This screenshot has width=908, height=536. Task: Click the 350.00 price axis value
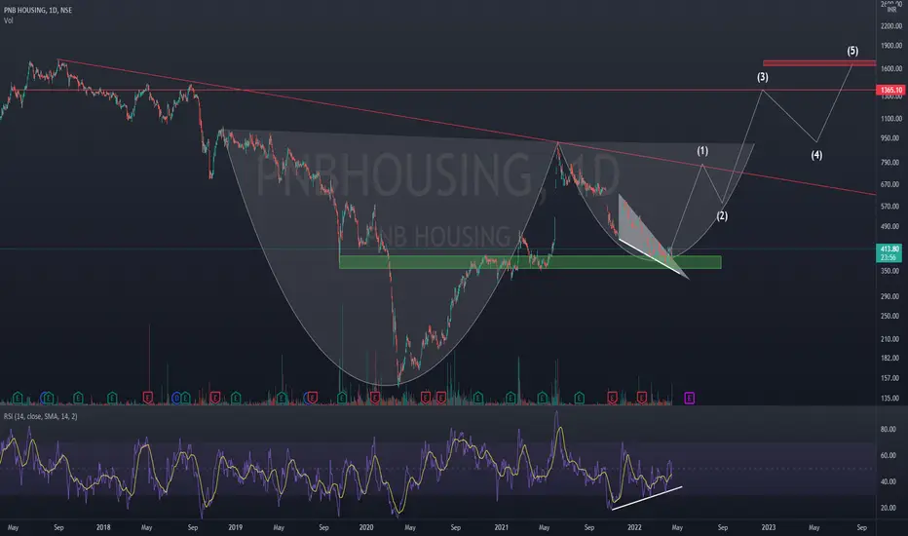pyautogui.click(x=891, y=271)
